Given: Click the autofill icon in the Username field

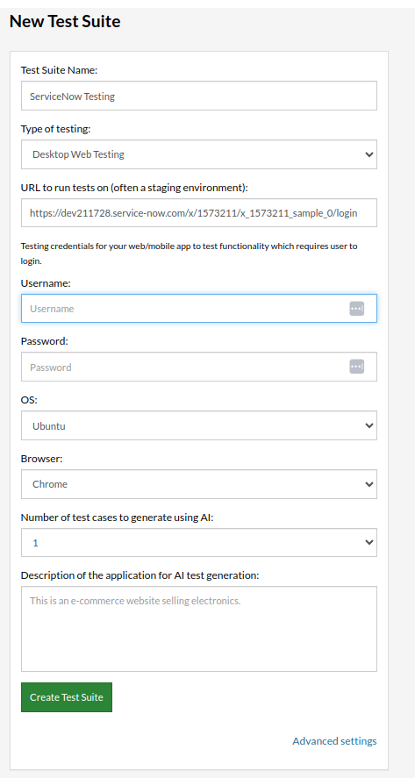Looking at the screenshot, I should pos(356,308).
